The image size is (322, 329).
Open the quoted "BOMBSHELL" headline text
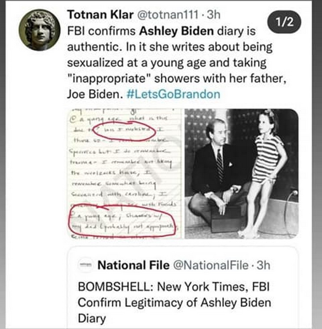pyautogui.click(x=174, y=302)
